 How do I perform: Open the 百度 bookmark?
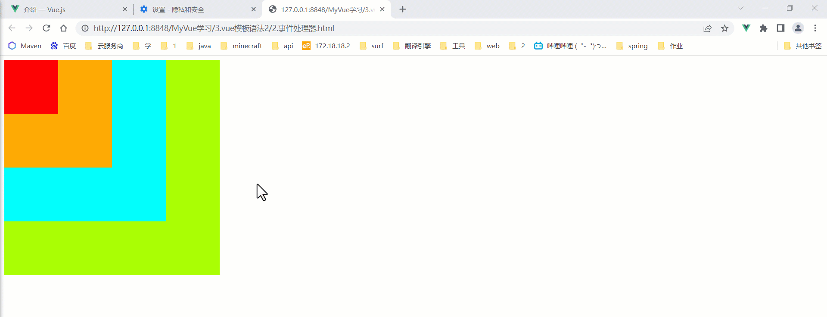pos(63,46)
